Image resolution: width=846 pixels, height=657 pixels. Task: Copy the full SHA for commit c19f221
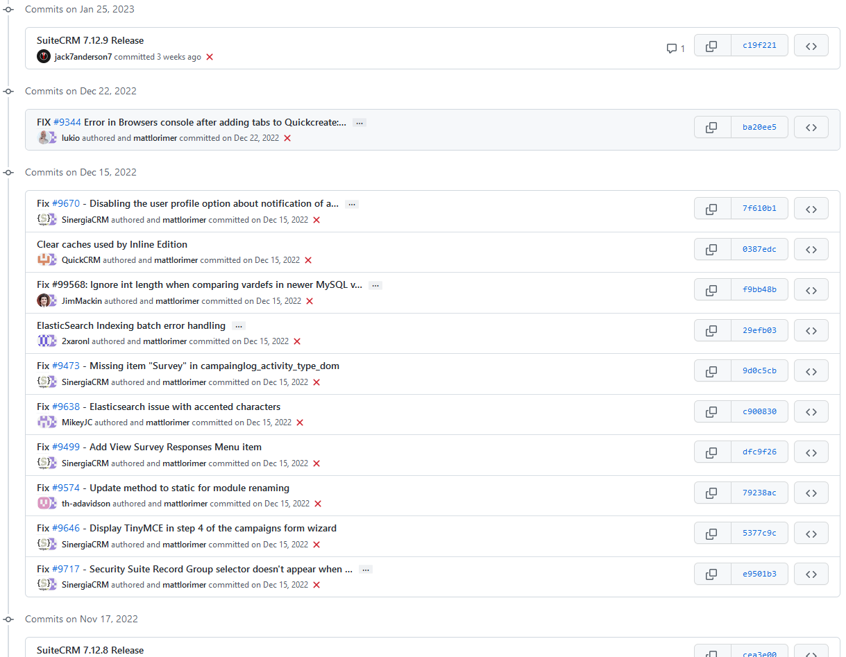click(713, 46)
